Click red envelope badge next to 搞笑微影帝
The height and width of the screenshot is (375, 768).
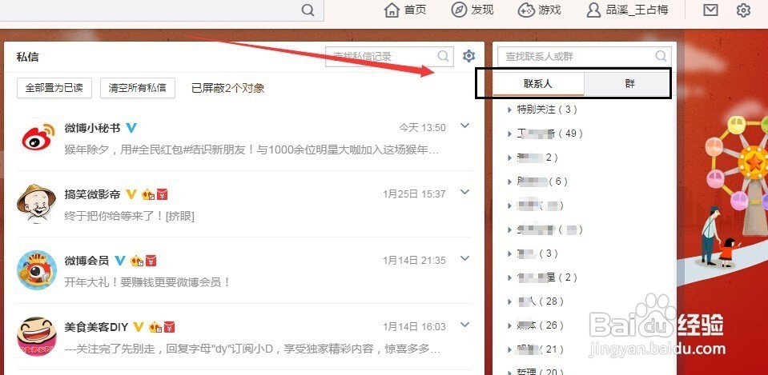[162, 194]
